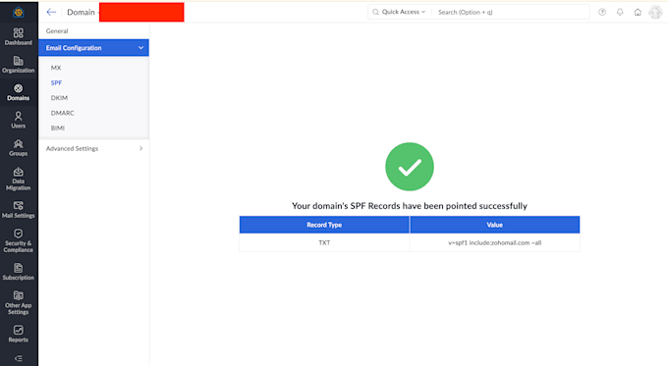Select DMARC under Email Configuration
This screenshot has width=668, height=366.
62,113
